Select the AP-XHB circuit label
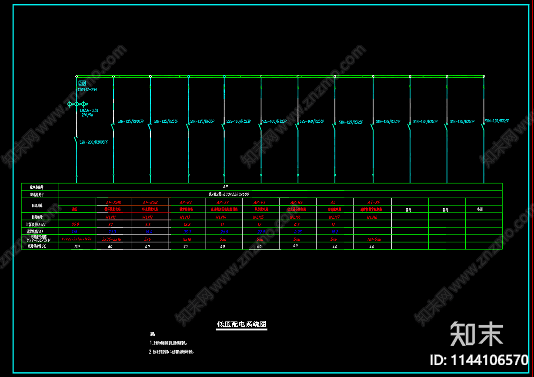Viewport: 534px width, 377px height. [113, 202]
